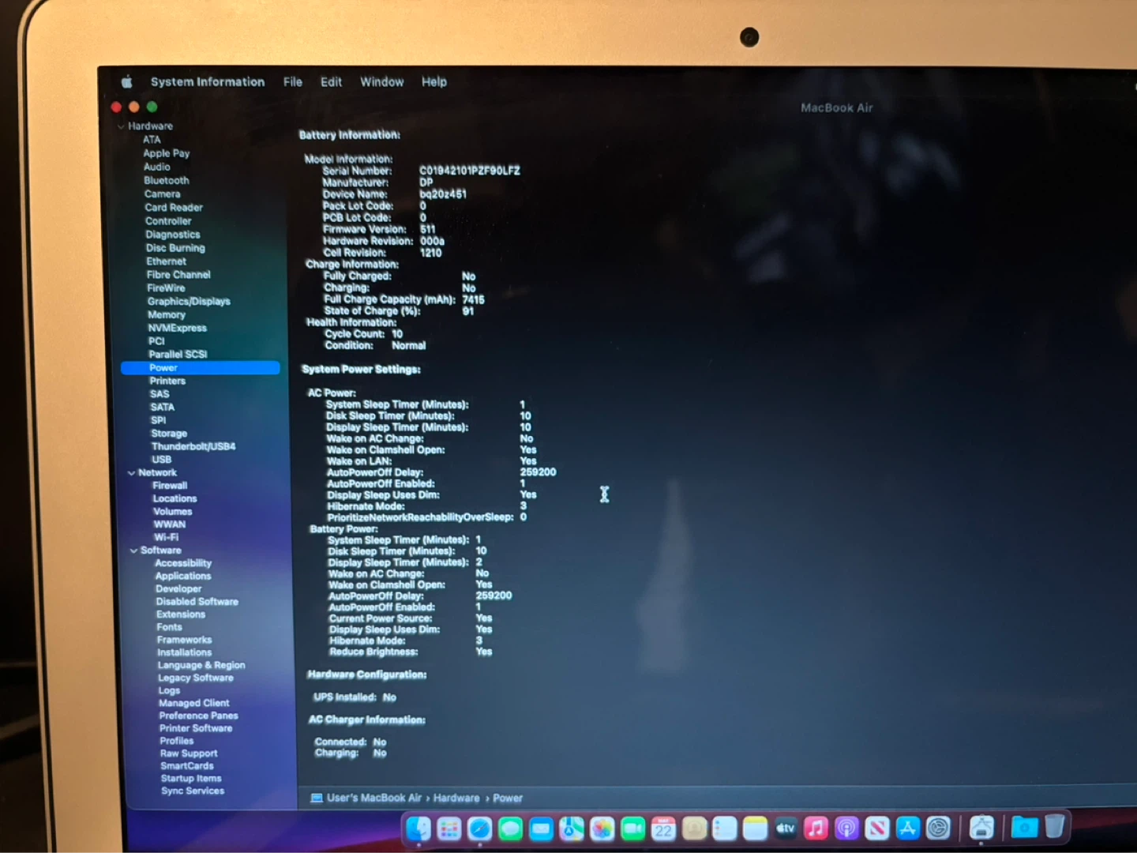Open News app in Dock
The width and height of the screenshot is (1137, 853).
click(877, 829)
